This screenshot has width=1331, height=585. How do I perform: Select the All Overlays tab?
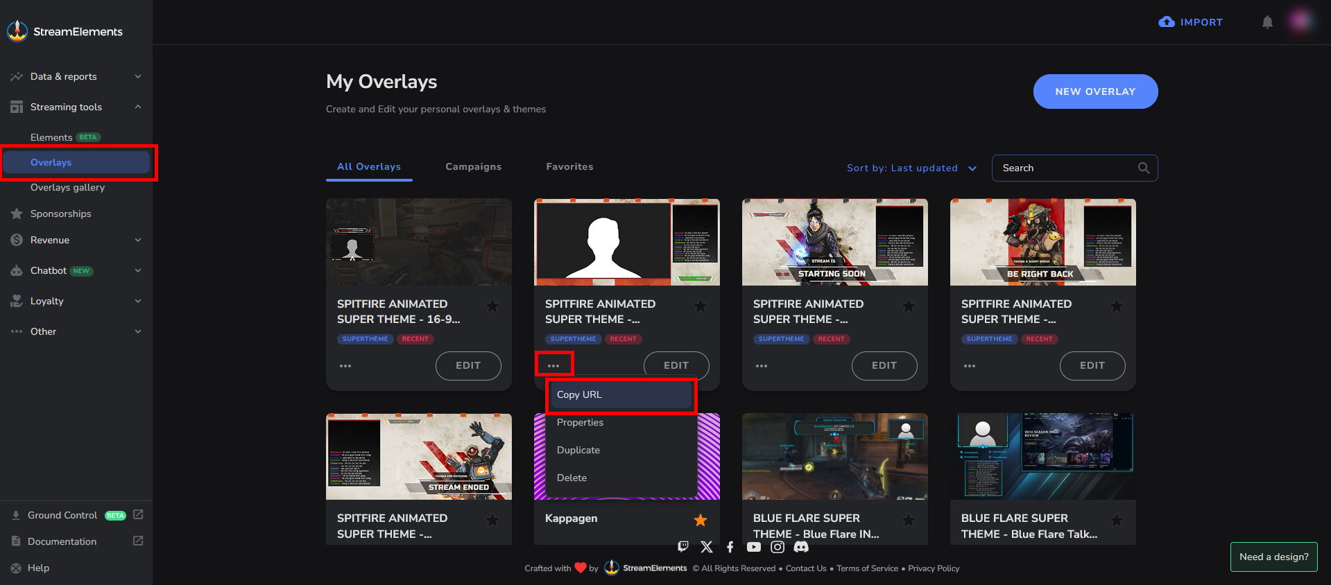tap(369, 166)
